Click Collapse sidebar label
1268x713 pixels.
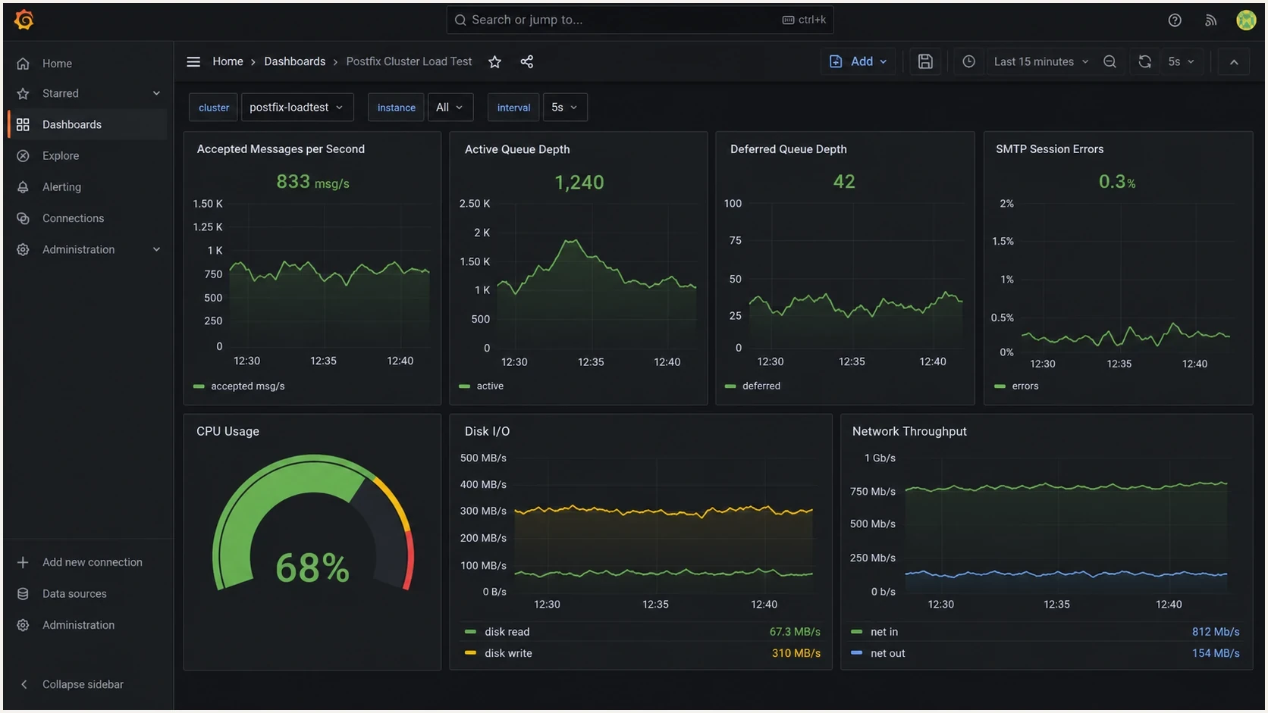tap(83, 684)
